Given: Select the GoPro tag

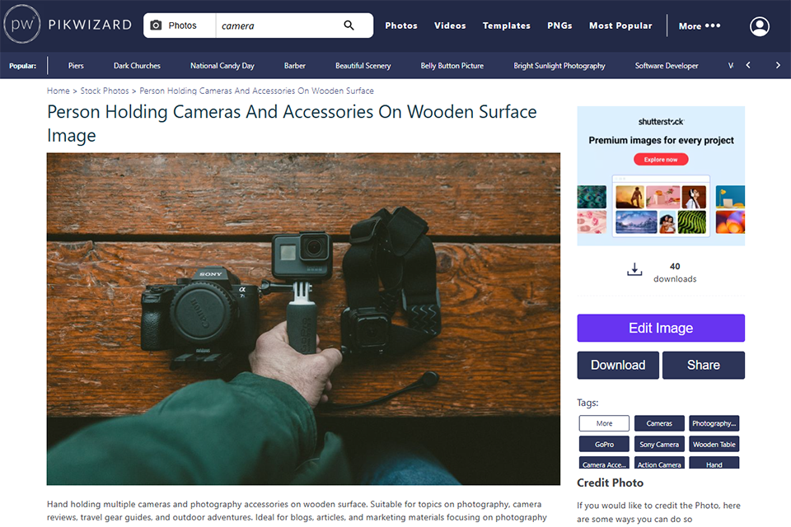Looking at the screenshot, I should click(x=604, y=444).
